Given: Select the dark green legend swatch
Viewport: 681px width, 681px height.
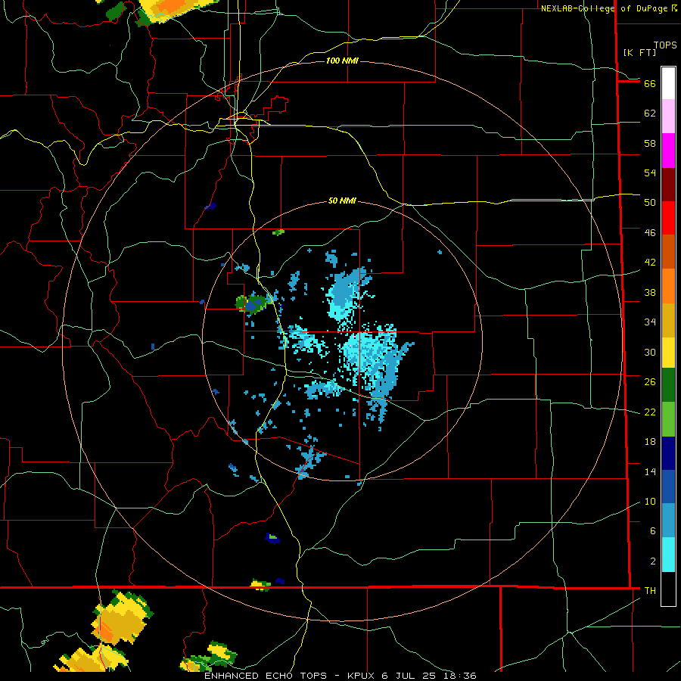Looking at the screenshot, I should (668, 385).
